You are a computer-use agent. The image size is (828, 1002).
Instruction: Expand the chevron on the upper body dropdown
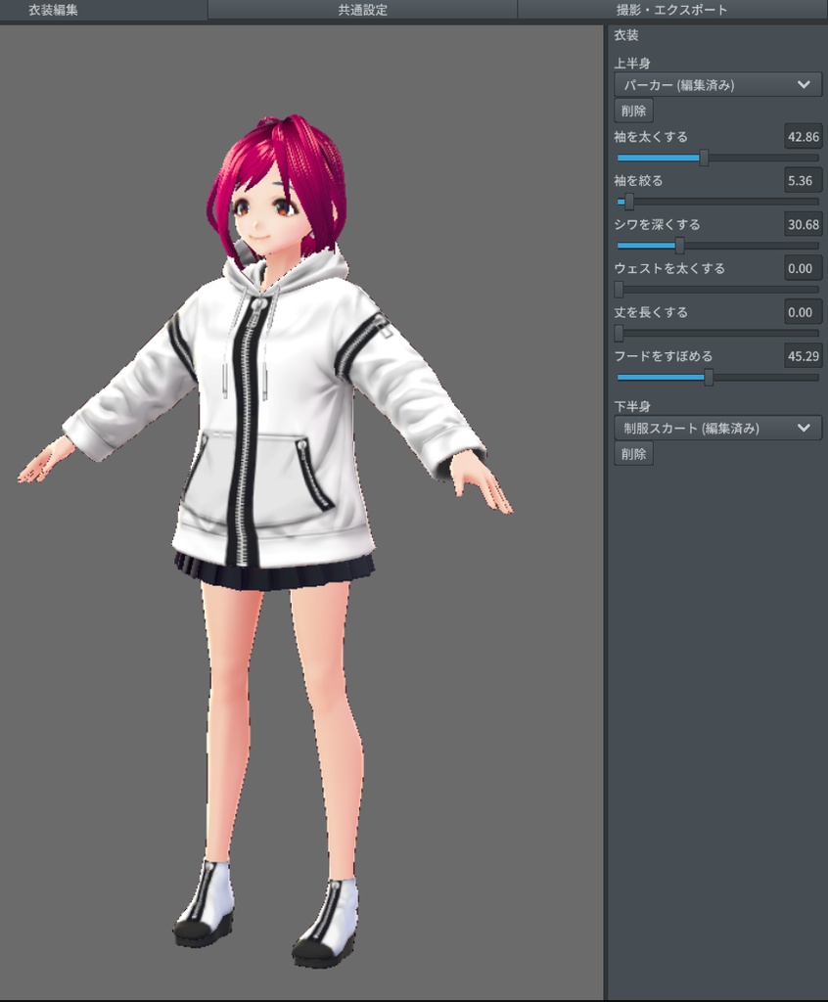[802, 85]
